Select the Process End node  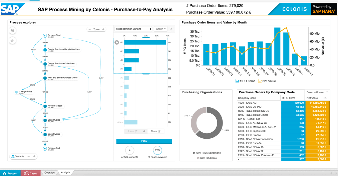(45, 149)
